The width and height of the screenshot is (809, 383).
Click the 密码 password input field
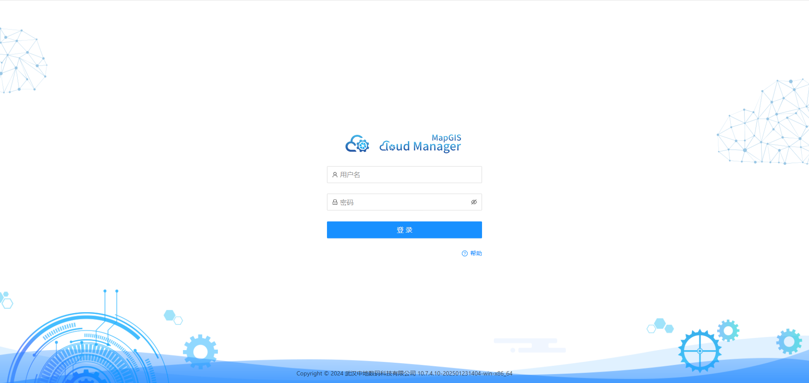coord(404,202)
